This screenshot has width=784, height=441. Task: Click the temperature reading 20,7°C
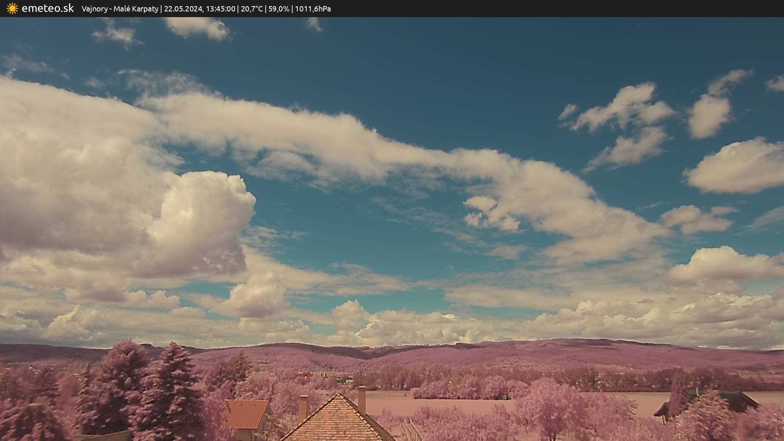[x=252, y=9]
